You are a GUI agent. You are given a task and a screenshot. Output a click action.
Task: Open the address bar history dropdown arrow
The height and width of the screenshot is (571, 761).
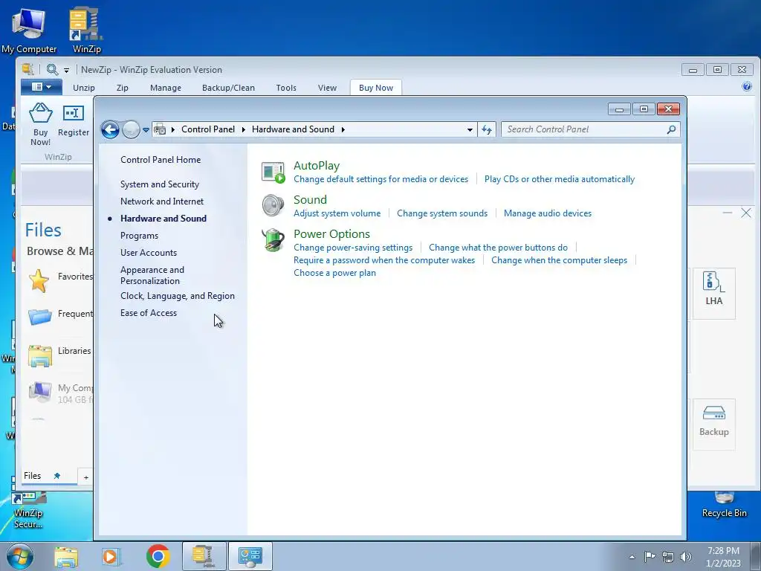click(x=470, y=129)
